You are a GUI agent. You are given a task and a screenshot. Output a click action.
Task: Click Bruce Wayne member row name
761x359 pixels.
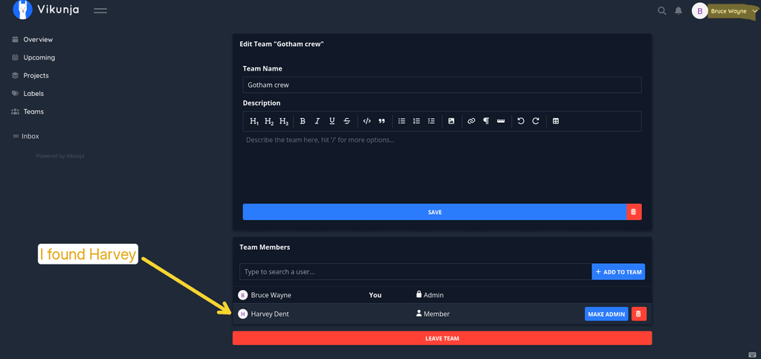click(x=271, y=295)
